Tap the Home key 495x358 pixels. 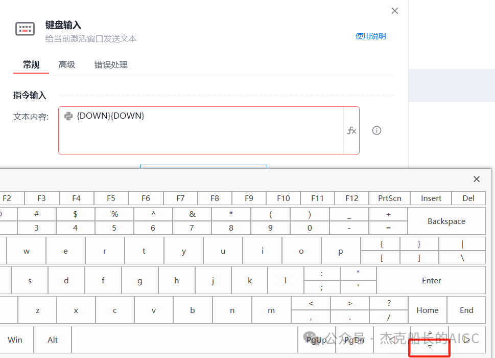428,310
